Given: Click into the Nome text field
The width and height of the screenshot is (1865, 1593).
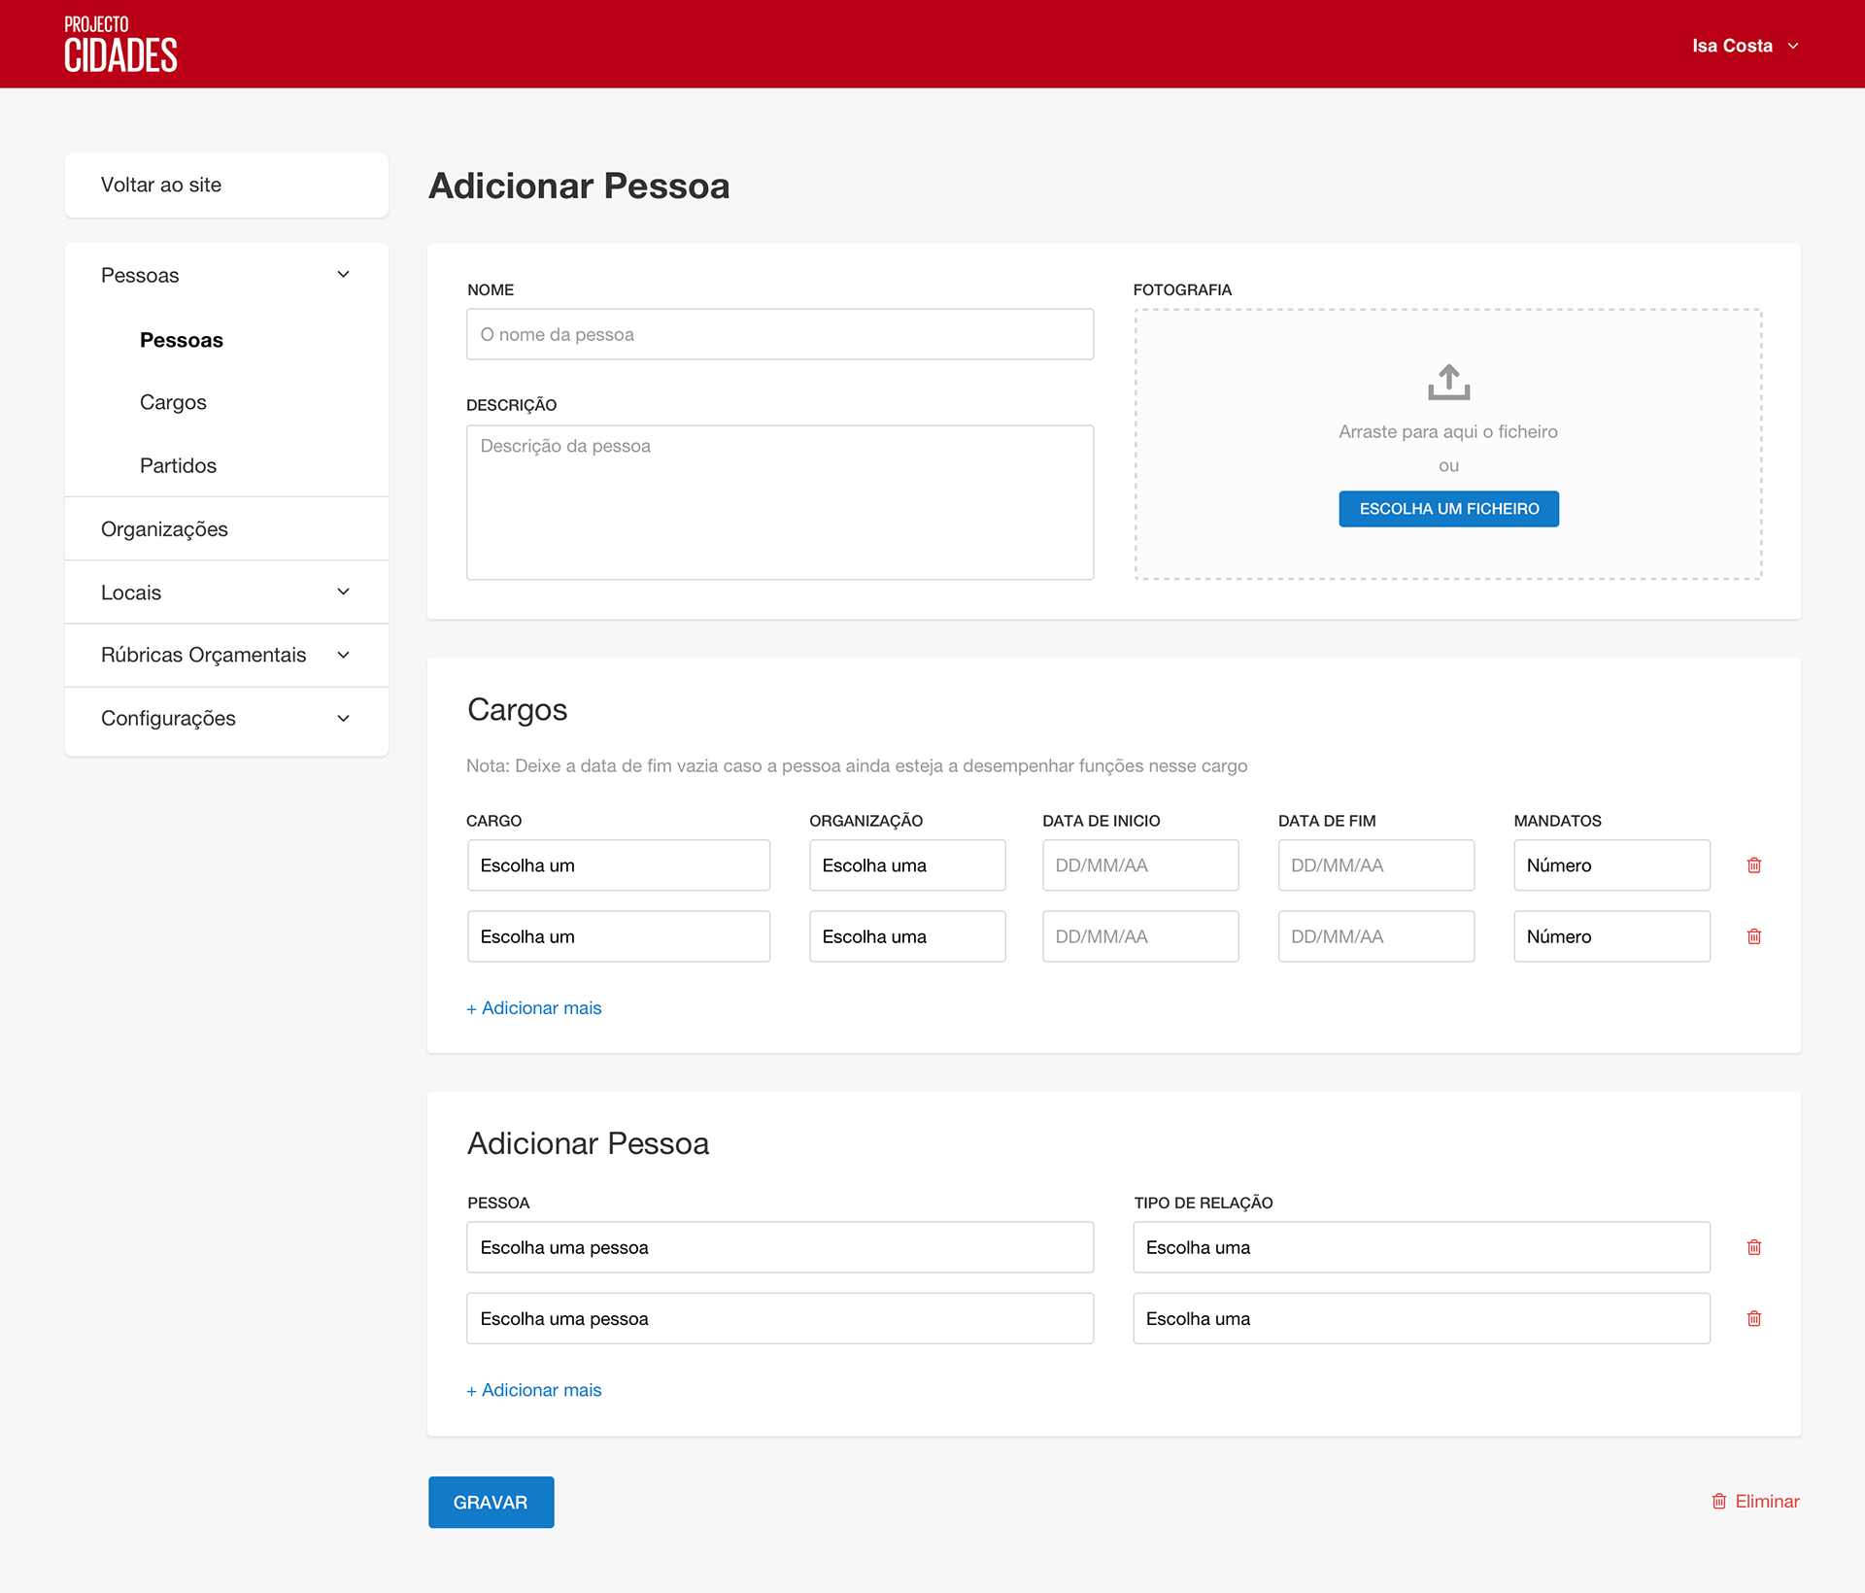Looking at the screenshot, I should 779,334.
